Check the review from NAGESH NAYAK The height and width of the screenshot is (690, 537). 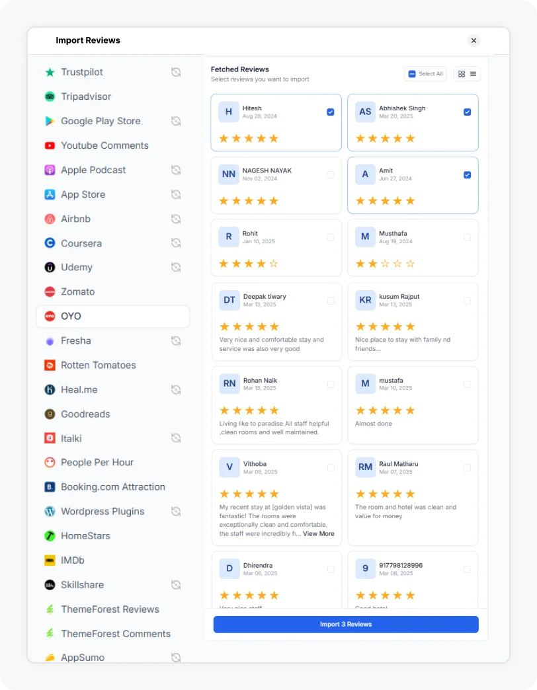coord(331,174)
